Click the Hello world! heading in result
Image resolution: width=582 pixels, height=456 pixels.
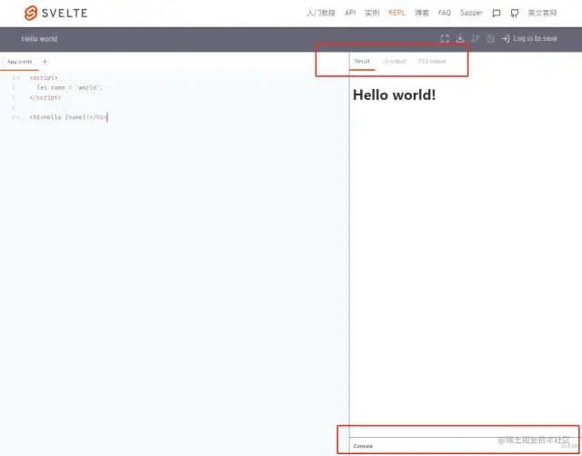pyautogui.click(x=394, y=94)
